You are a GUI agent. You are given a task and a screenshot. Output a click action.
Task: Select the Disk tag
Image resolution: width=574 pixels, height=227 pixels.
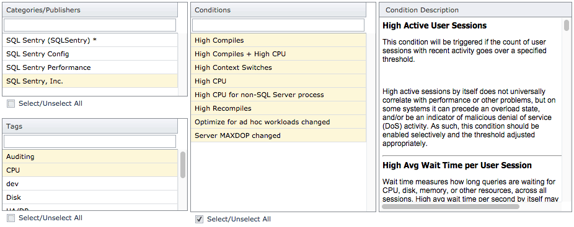click(x=90, y=197)
